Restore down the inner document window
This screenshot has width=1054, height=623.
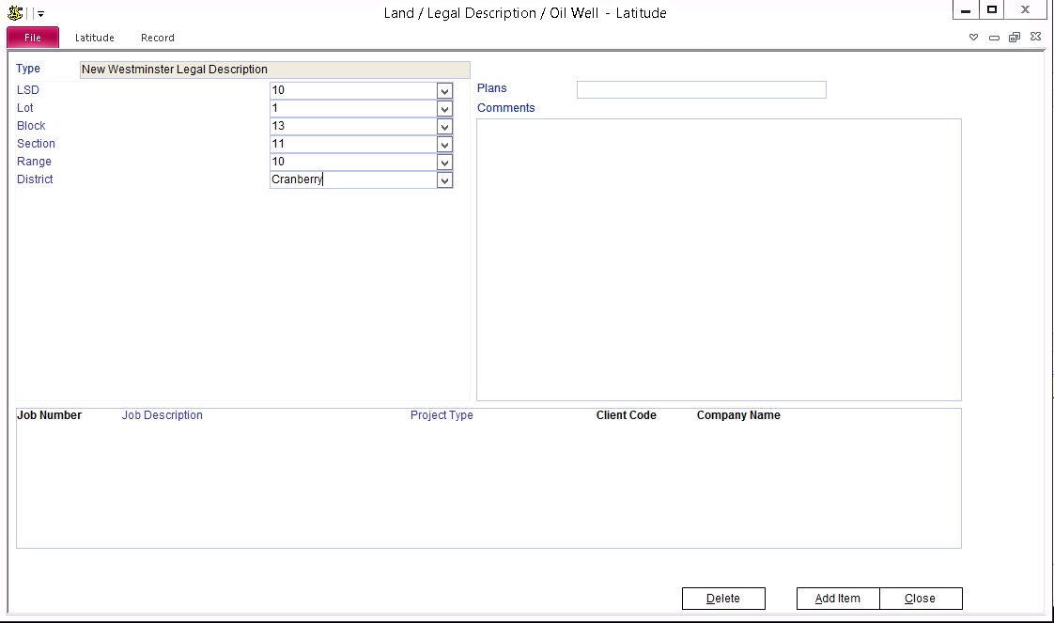click(x=1015, y=38)
